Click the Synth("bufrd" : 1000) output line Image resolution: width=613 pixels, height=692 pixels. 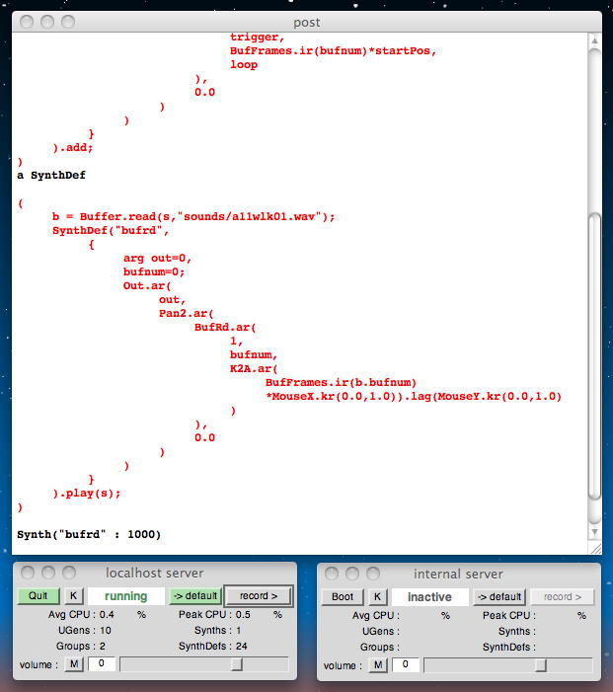point(89,534)
